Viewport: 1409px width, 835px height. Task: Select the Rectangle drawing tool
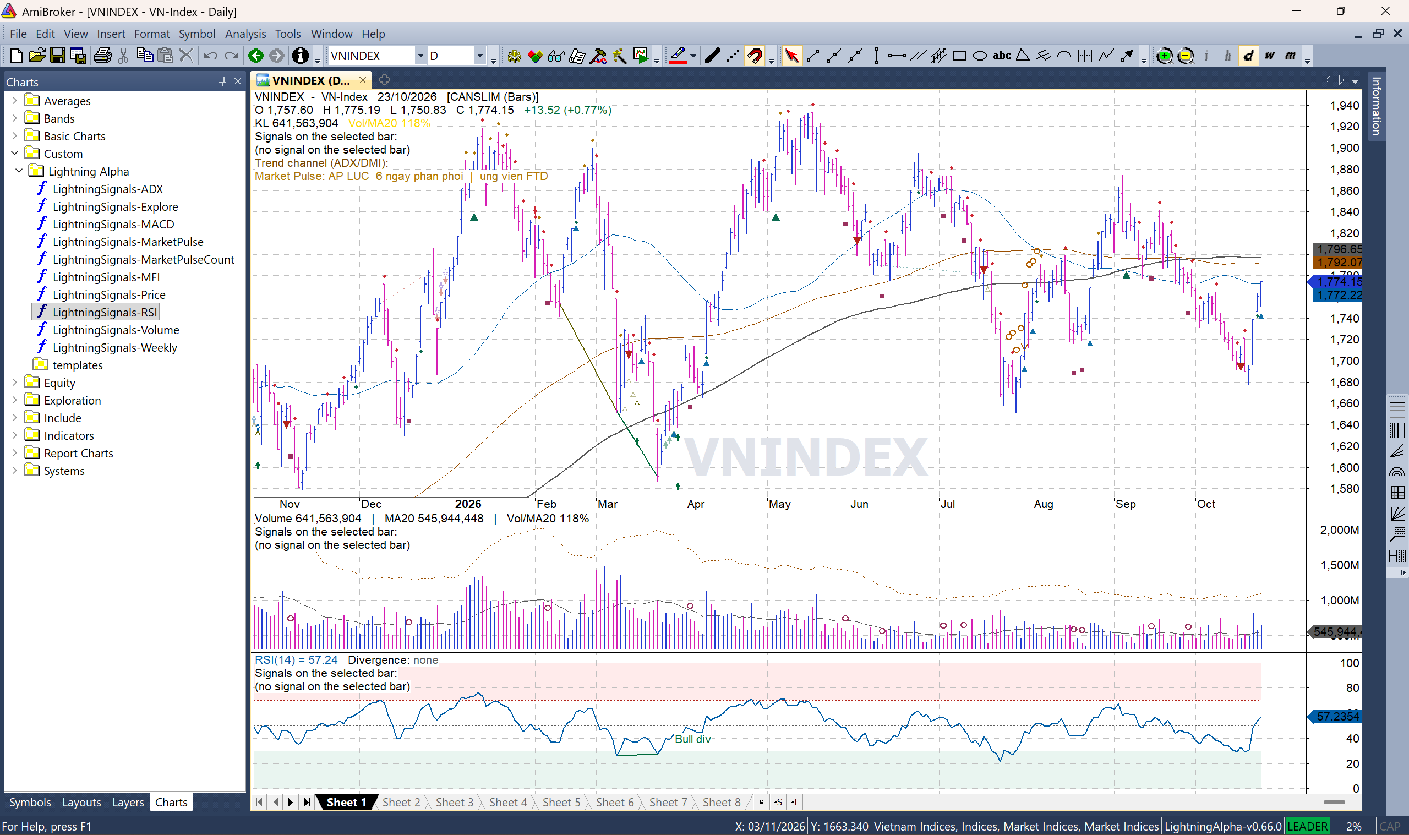pos(959,56)
